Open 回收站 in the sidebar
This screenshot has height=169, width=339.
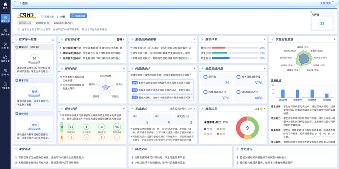click(5, 72)
